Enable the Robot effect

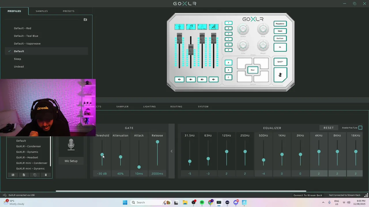click(280, 31)
